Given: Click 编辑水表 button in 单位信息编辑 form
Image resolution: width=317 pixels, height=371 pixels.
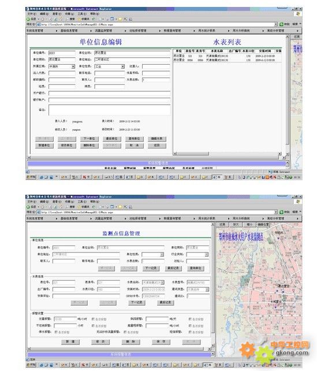Looking at the screenshot, I should pyautogui.click(x=157, y=139).
